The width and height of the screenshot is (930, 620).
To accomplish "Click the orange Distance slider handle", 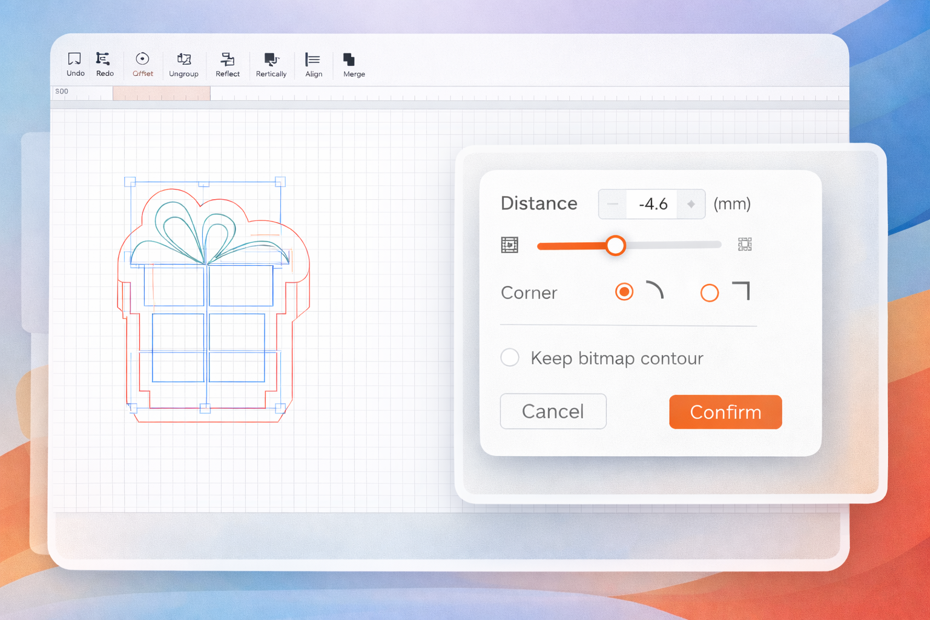I will pyautogui.click(x=615, y=245).
